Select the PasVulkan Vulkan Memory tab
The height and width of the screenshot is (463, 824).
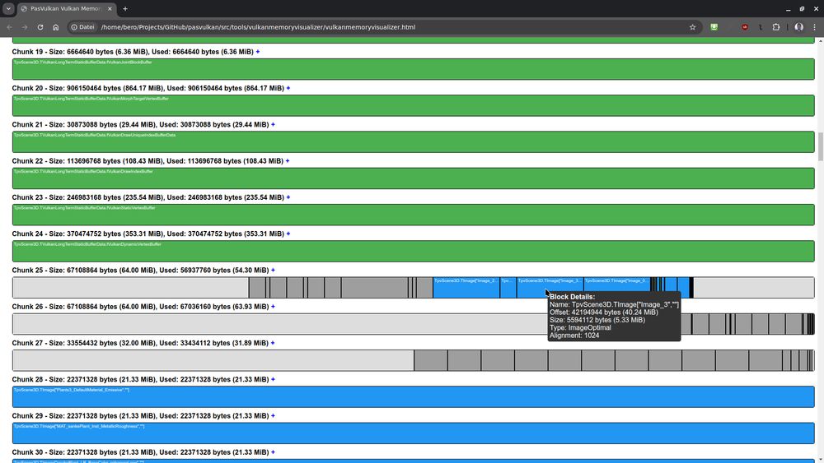[x=67, y=9]
